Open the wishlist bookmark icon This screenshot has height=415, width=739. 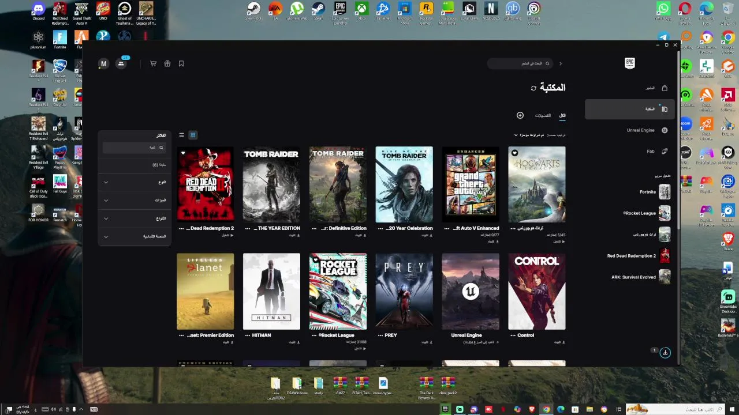tap(181, 64)
